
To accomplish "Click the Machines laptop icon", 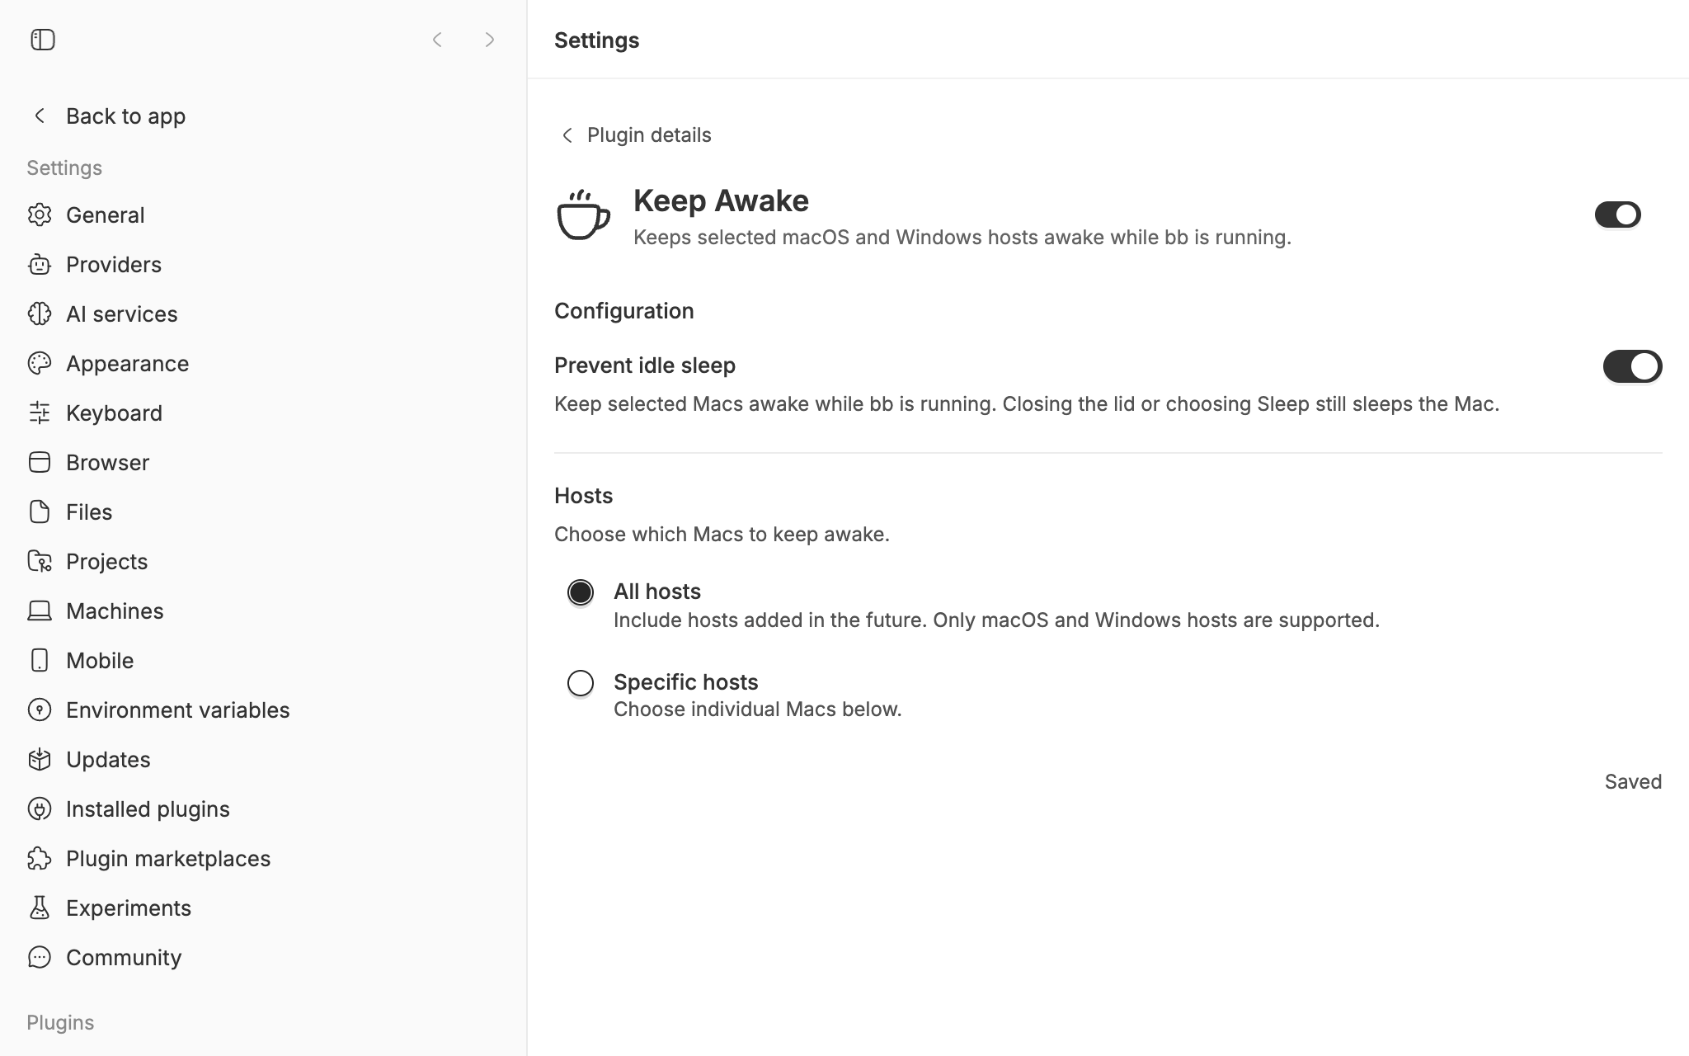I will pyautogui.click(x=40, y=610).
